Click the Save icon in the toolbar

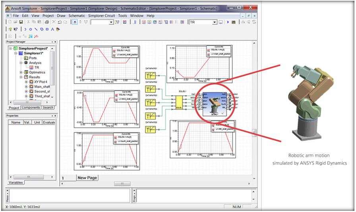click(x=21, y=22)
